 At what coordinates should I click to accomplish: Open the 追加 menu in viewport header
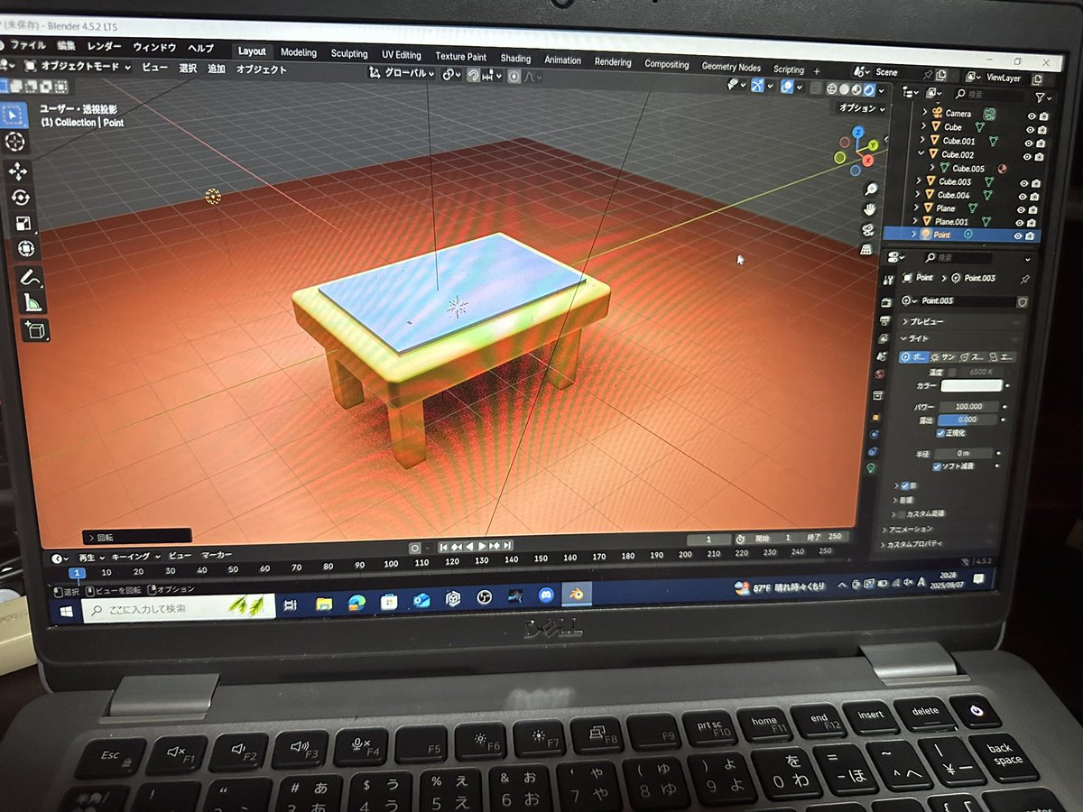pos(217,69)
